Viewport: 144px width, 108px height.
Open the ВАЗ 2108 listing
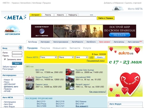click(40, 70)
